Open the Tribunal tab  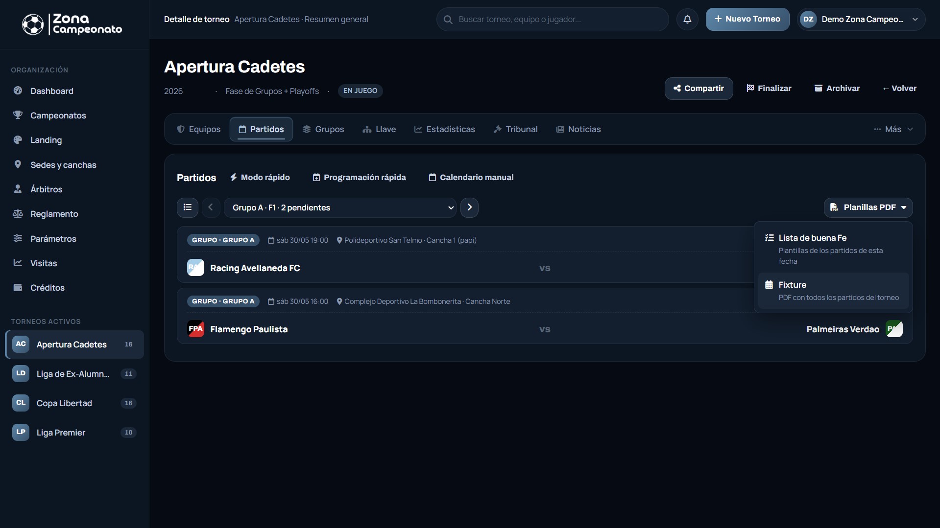[x=515, y=129]
